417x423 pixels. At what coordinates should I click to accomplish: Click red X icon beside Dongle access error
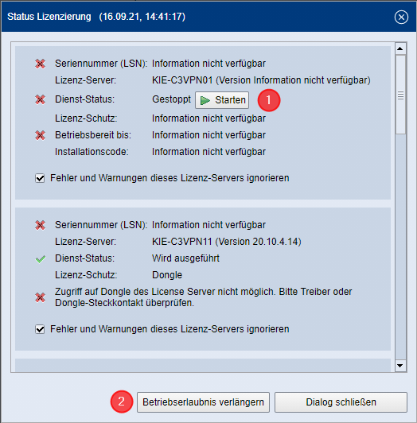(x=40, y=297)
